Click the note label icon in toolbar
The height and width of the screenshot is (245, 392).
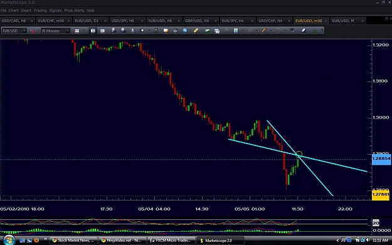(166, 31)
